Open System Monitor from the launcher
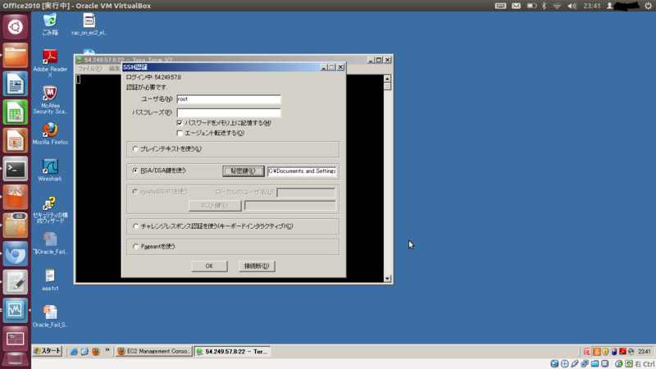The height and width of the screenshot is (369, 656). click(x=15, y=310)
